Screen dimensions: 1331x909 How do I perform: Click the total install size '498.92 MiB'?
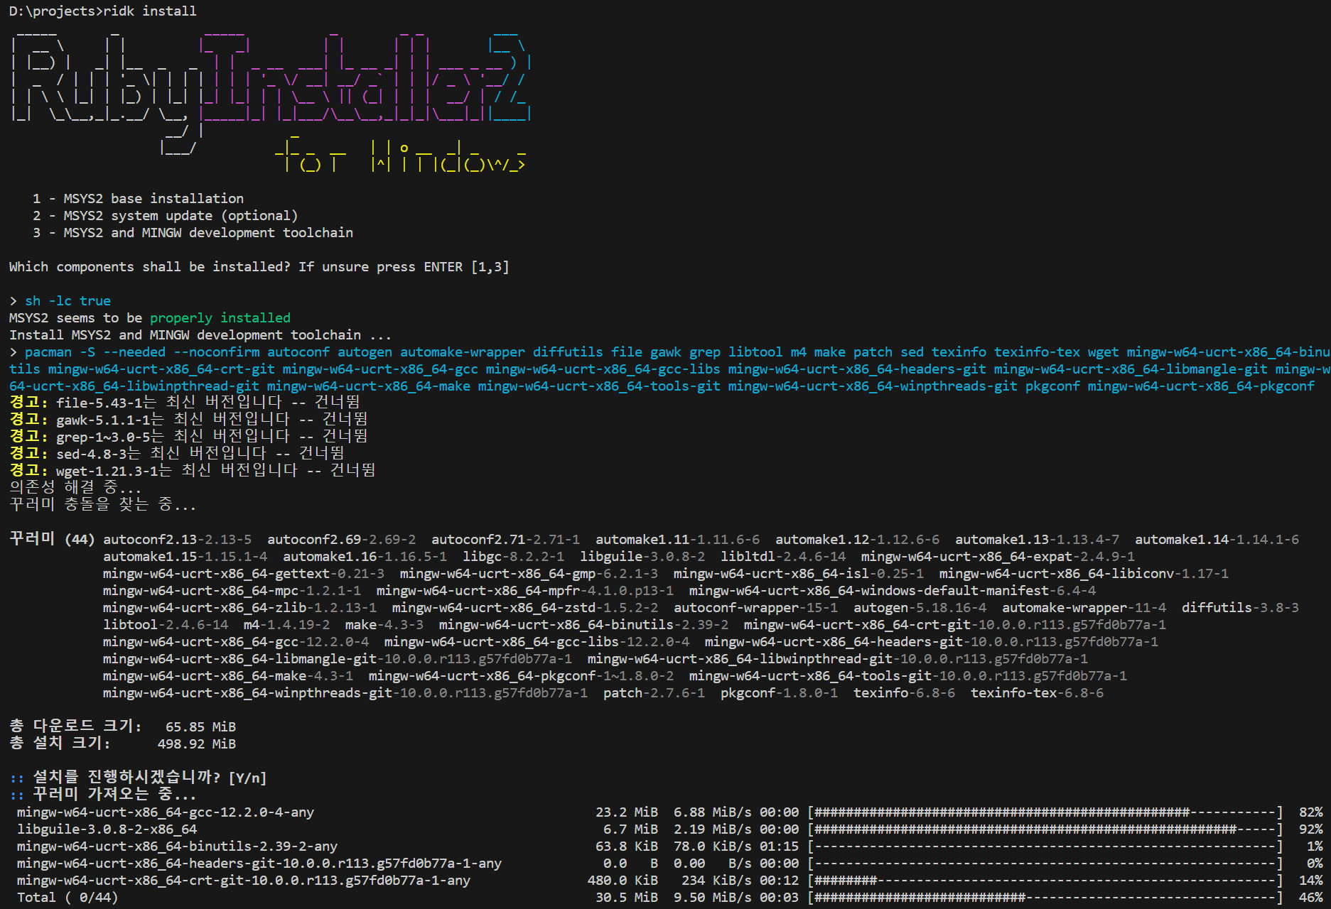(197, 744)
